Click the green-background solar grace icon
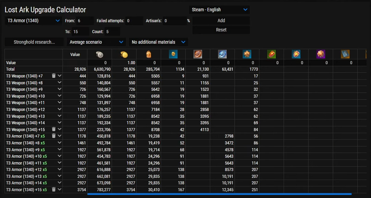Image resolution: width=371 pixels, height=198 pixels. 272,54
